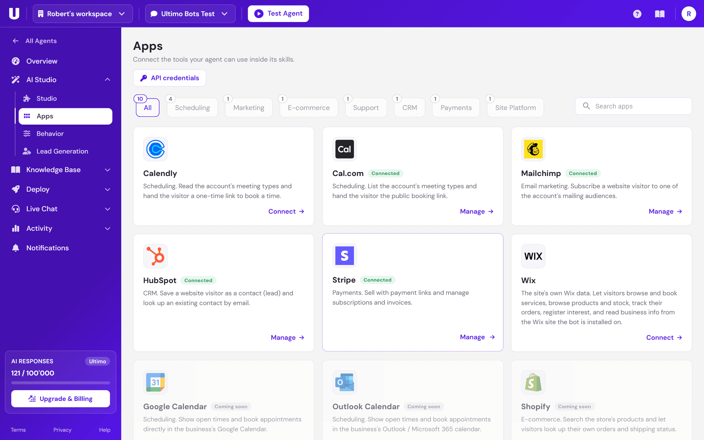
Task: Open the help question mark icon
Action: pyautogui.click(x=637, y=14)
